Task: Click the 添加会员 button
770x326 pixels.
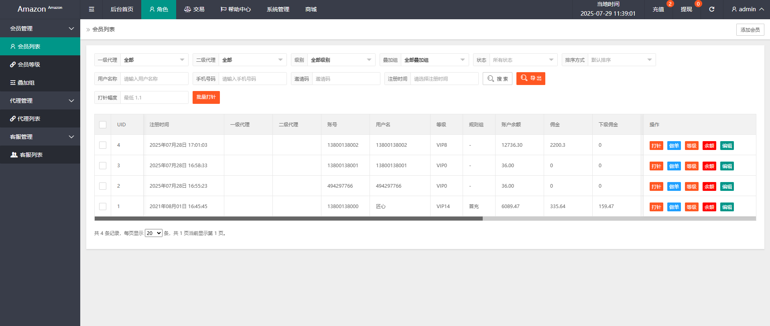Action: tap(750, 30)
